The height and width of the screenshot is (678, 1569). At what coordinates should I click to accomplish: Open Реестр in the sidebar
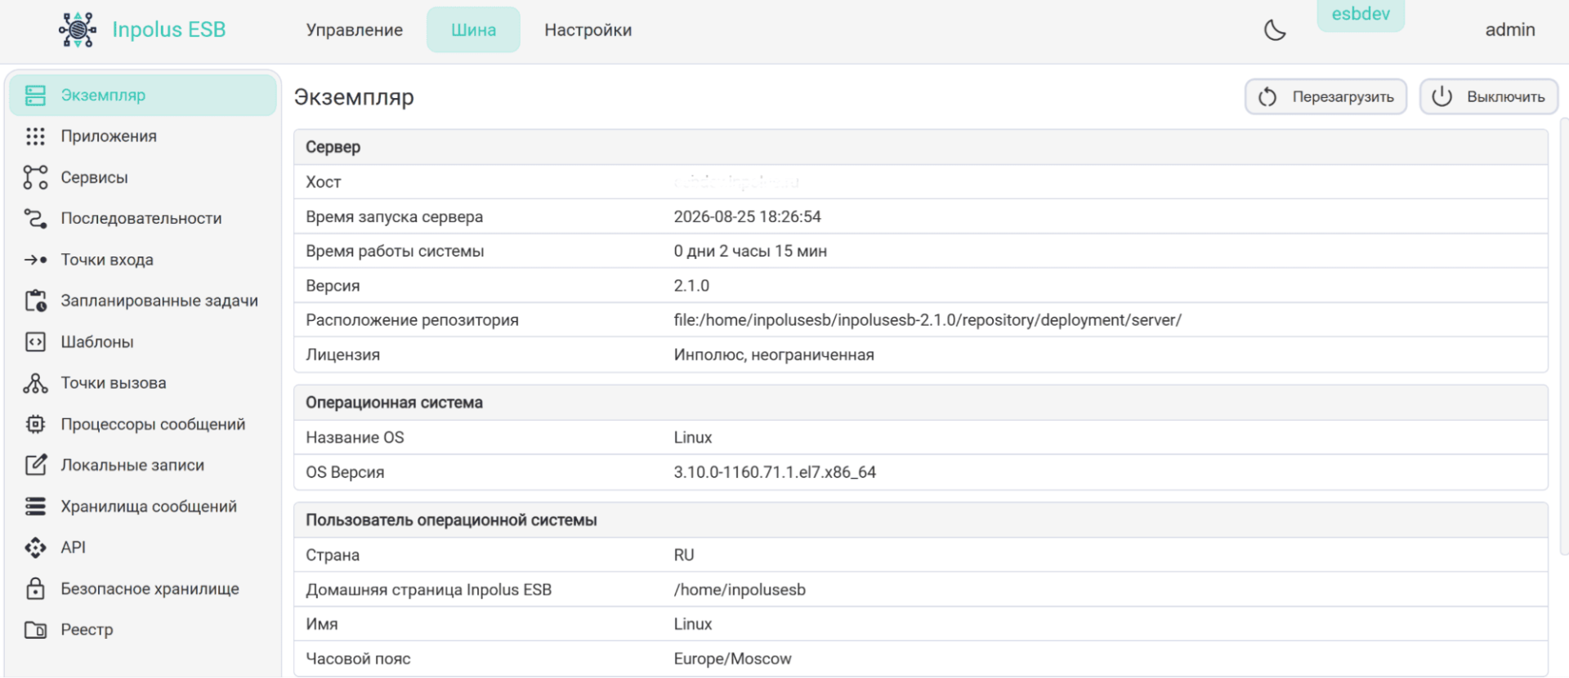87,630
